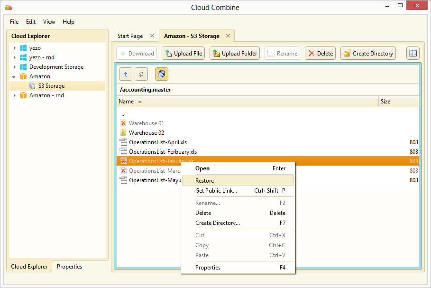Click the /accounting.master path bar
The height and width of the screenshot is (288, 431).
click(x=268, y=90)
